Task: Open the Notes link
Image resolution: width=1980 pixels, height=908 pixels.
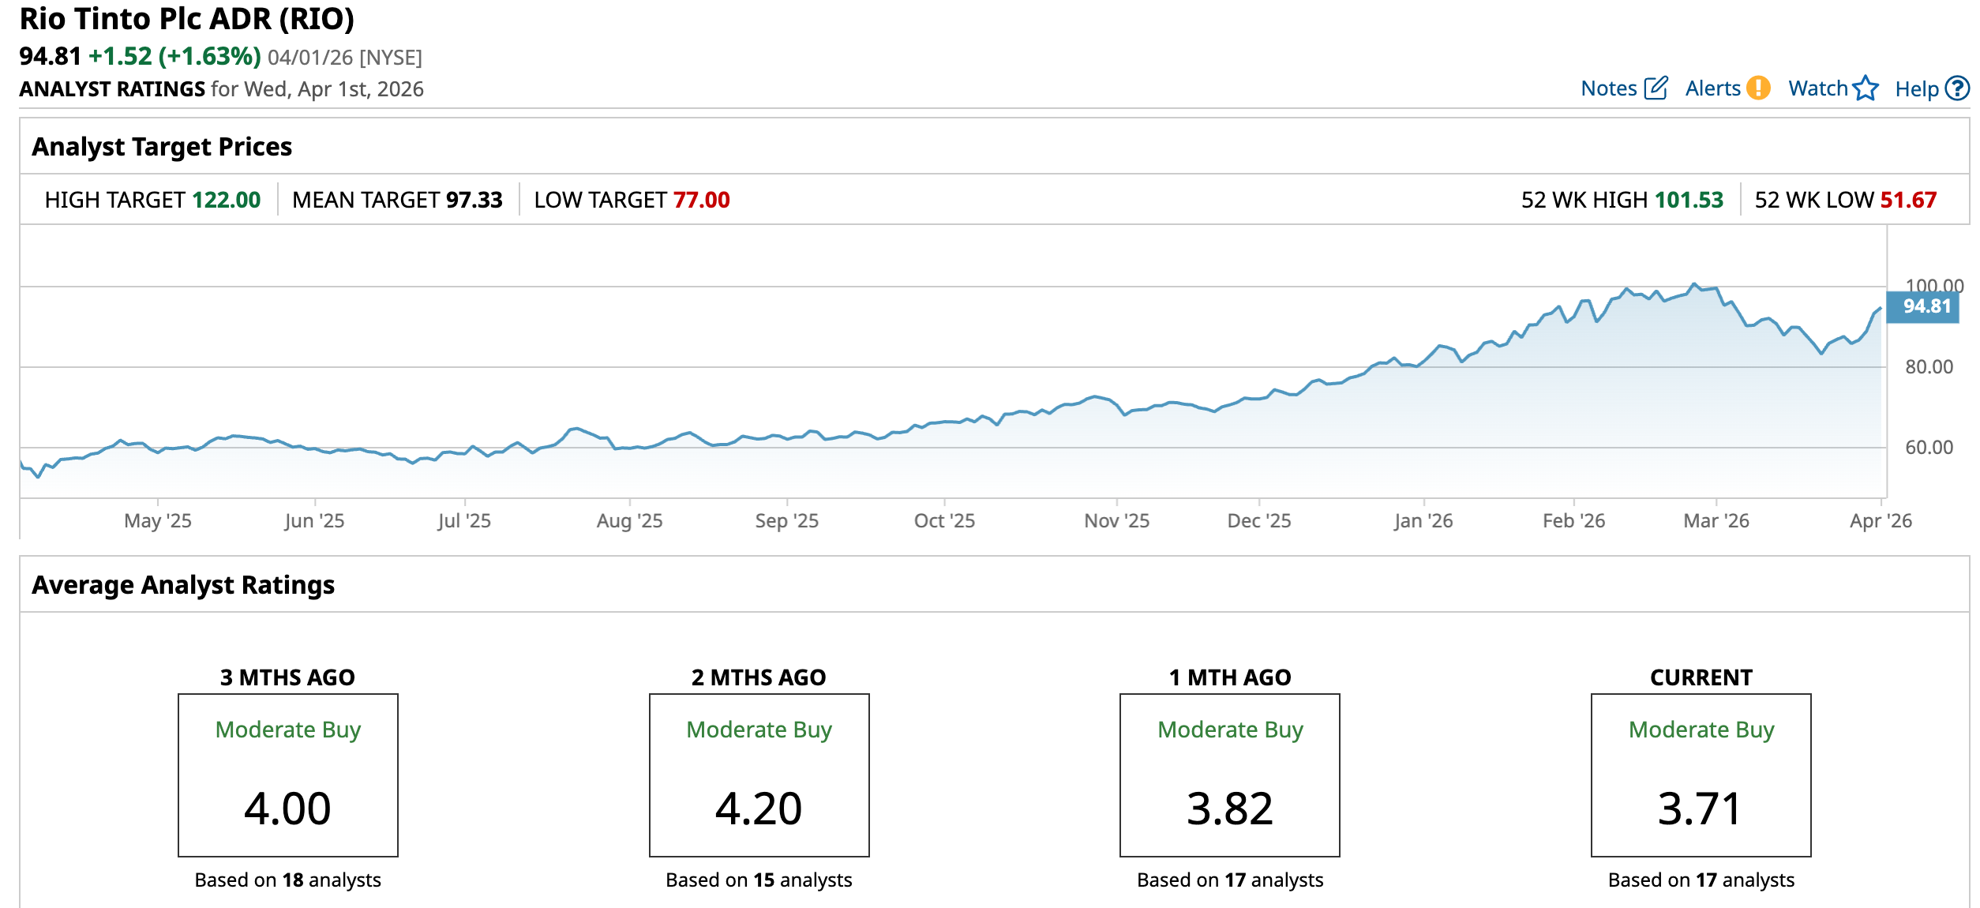Action: coord(1608,88)
